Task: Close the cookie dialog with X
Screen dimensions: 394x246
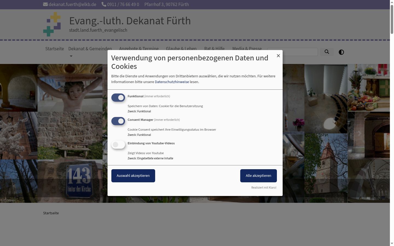Action: click(x=278, y=56)
